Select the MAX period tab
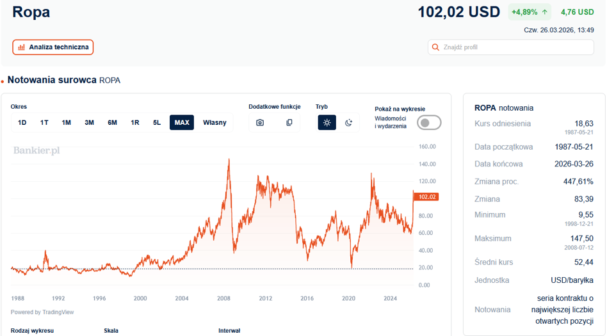The height and width of the screenshot is (336, 607). 182,123
